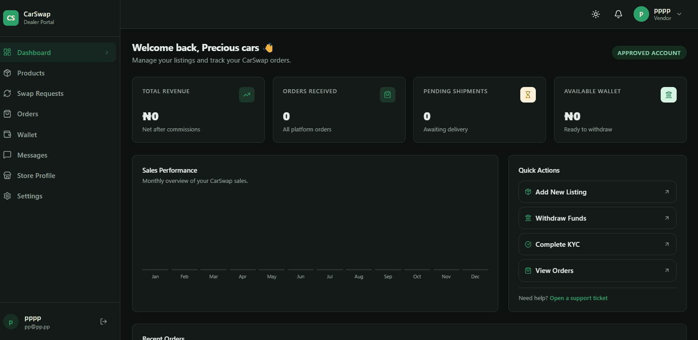Click the arrow icon on Add New Listing
This screenshot has height=340, width=698.
point(666,192)
